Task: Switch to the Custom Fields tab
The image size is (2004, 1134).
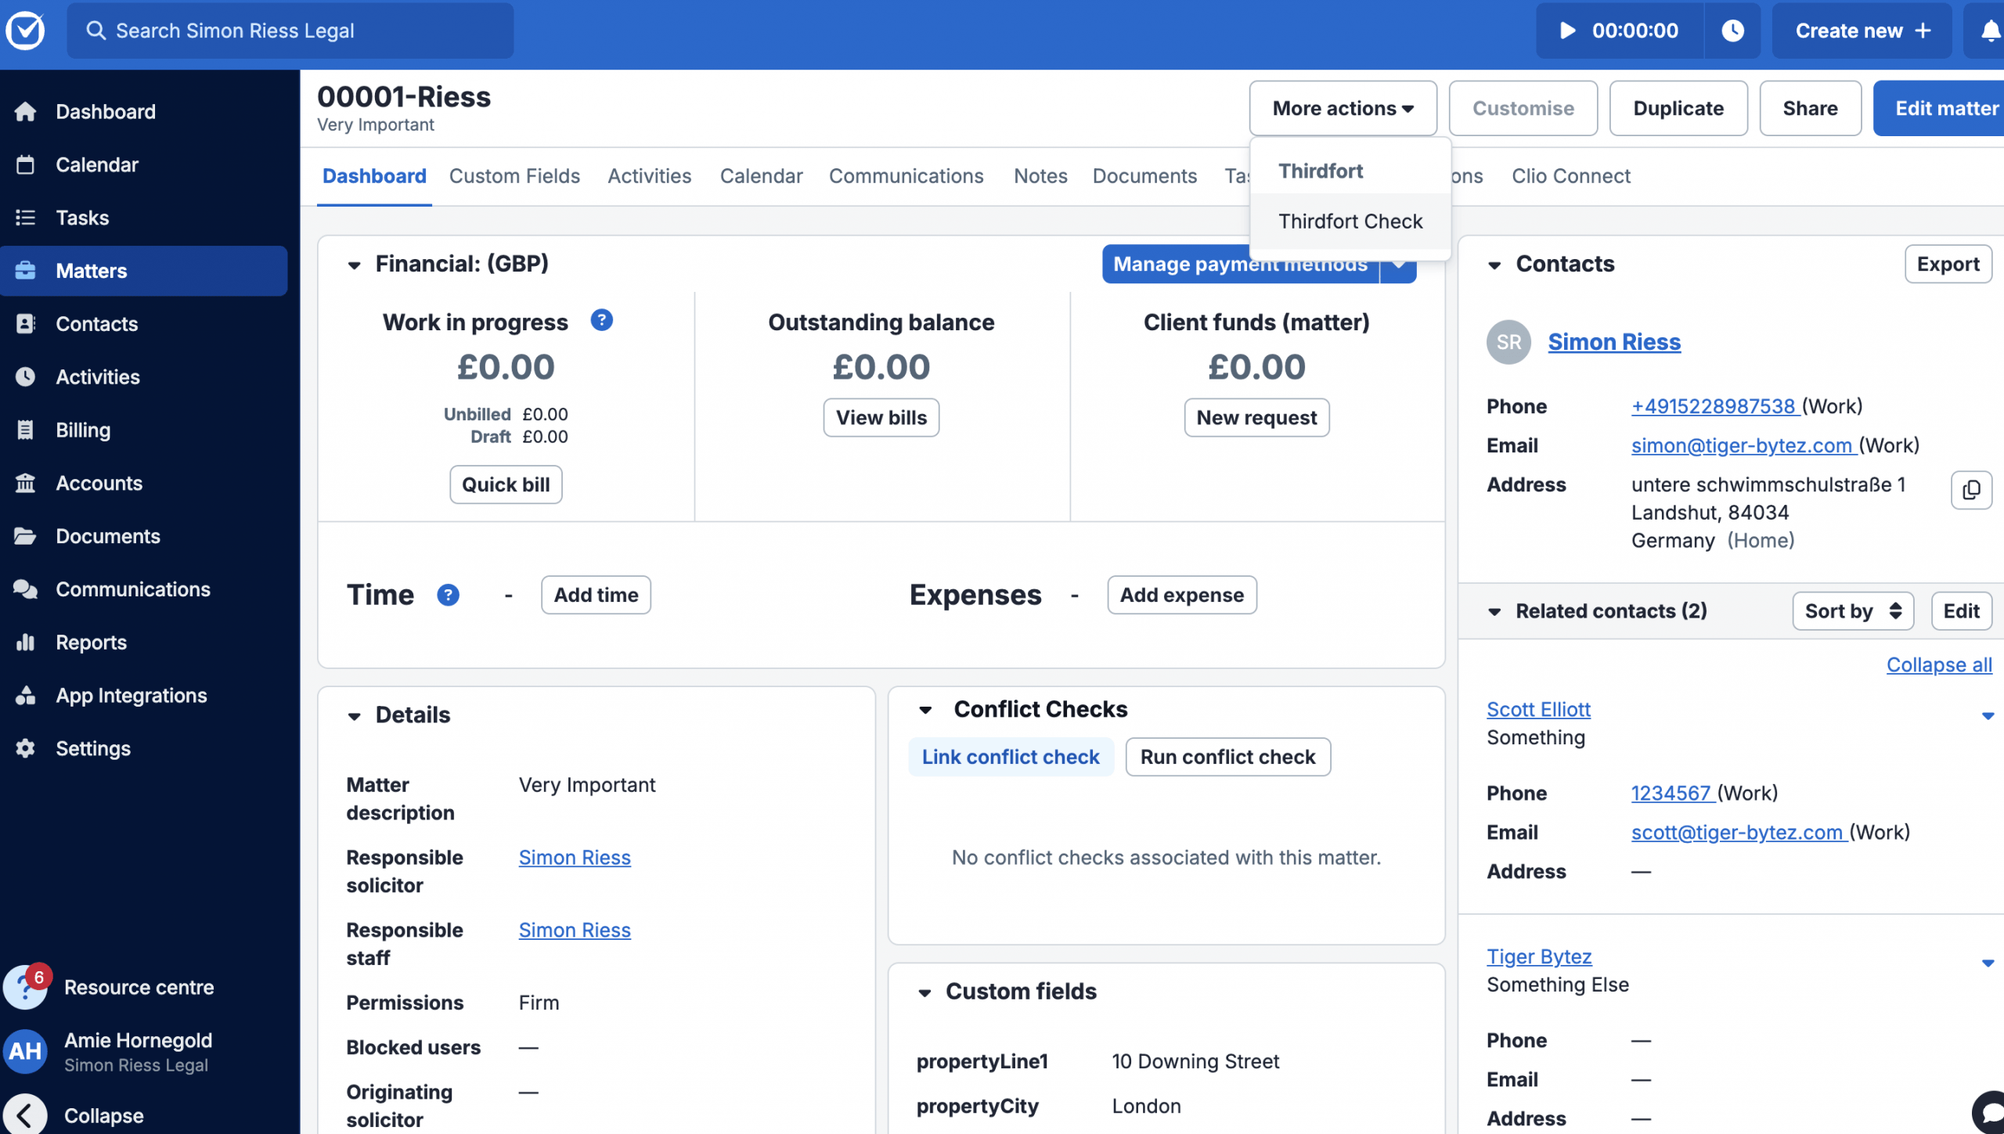Action: 514,176
